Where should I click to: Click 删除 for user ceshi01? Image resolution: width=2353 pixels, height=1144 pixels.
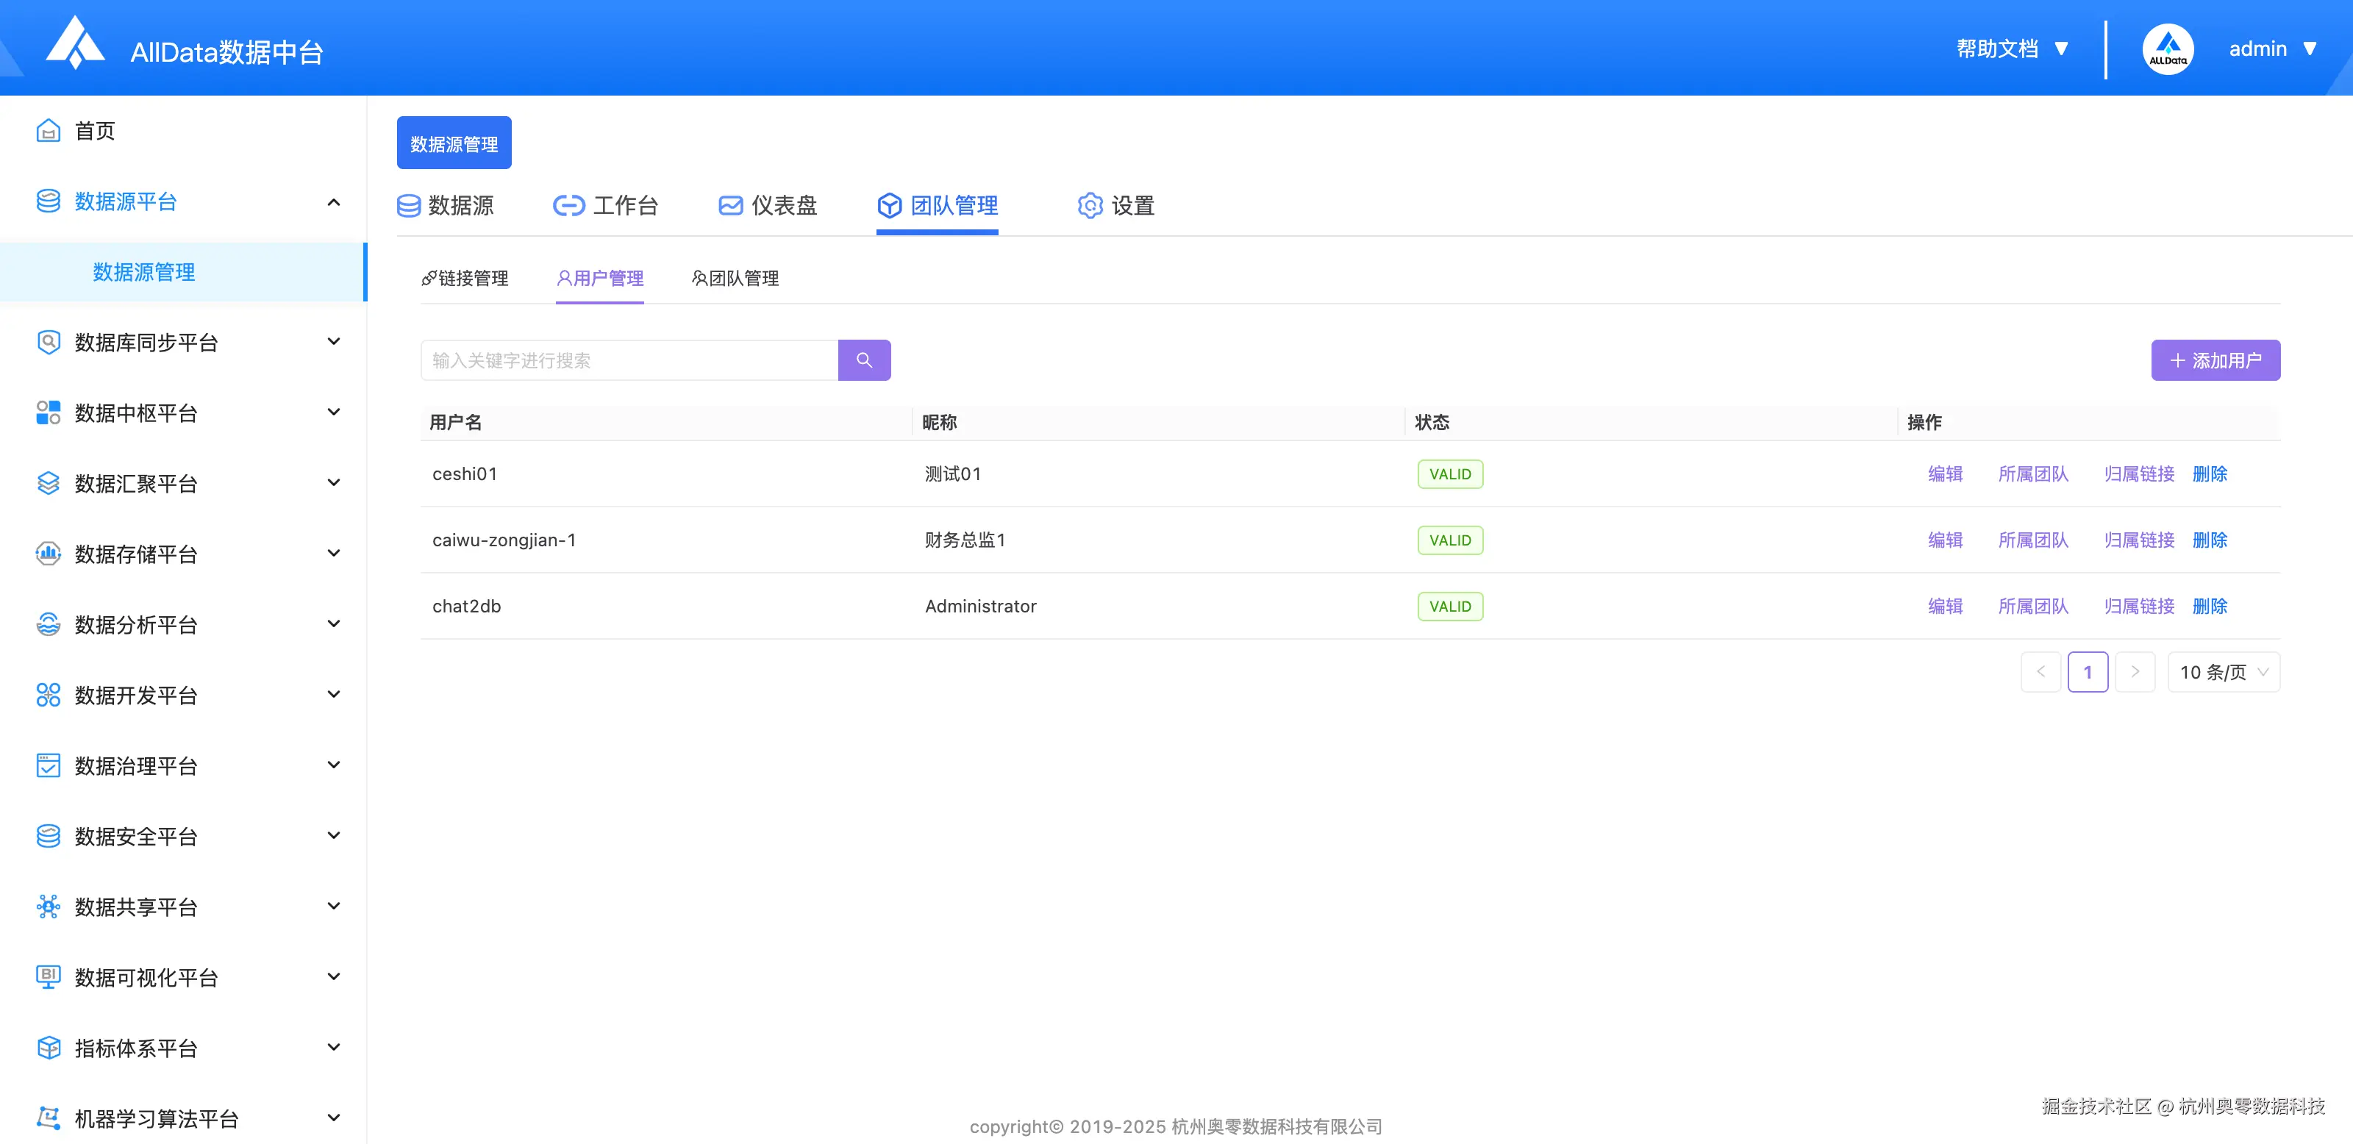[2210, 474]
